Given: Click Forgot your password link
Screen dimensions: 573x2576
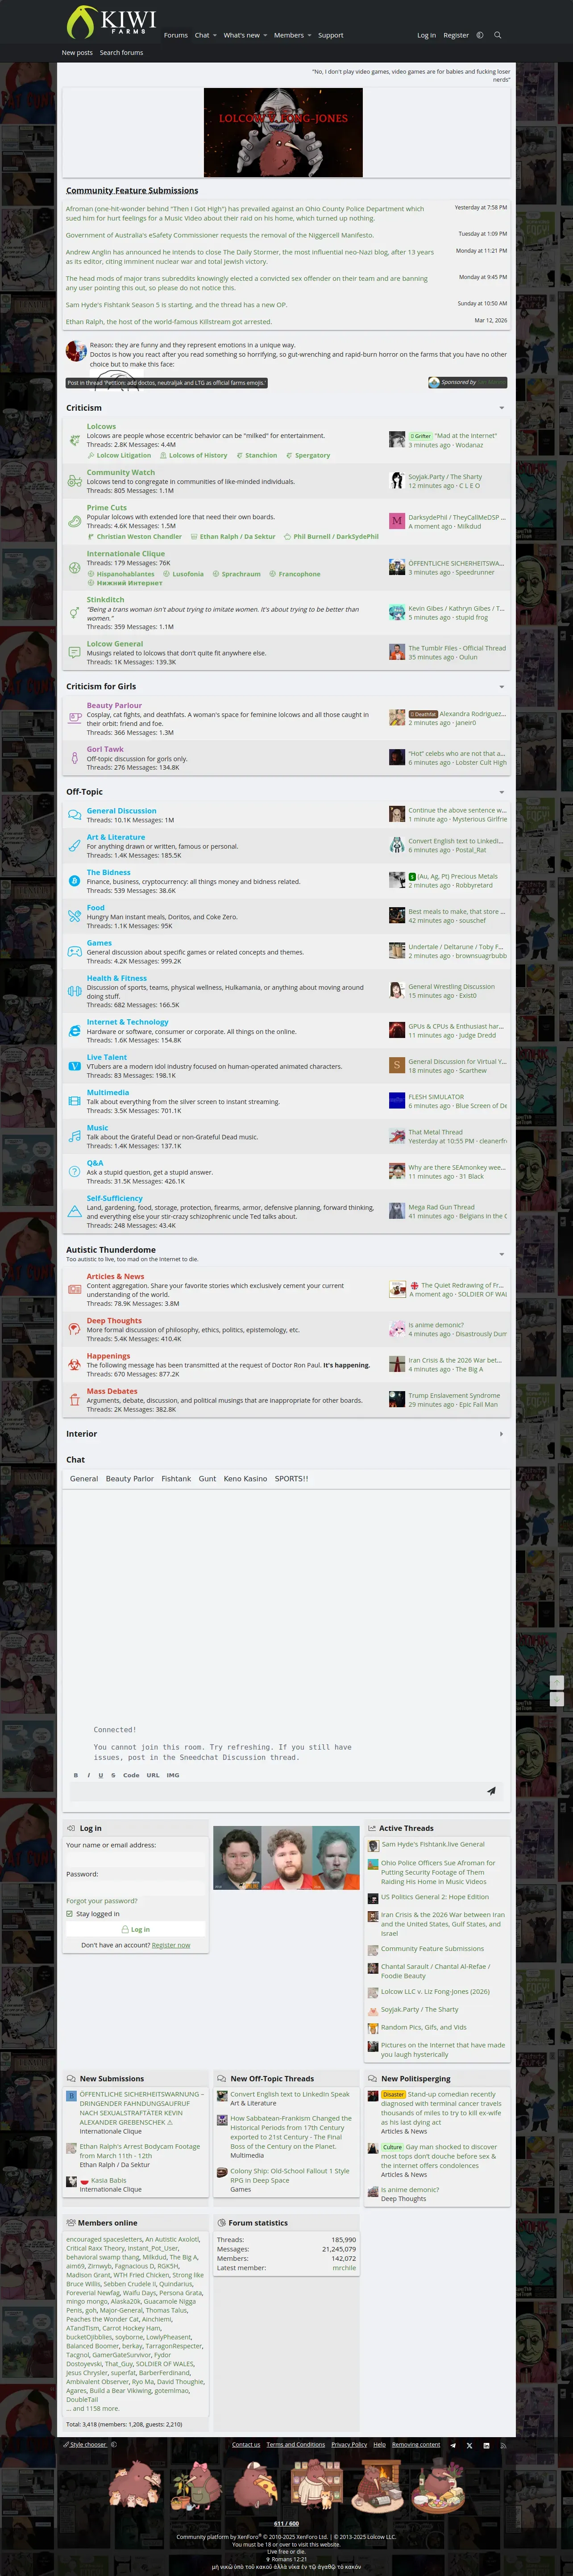Looking at the screenshot, I should click(x=102, y=1901).
